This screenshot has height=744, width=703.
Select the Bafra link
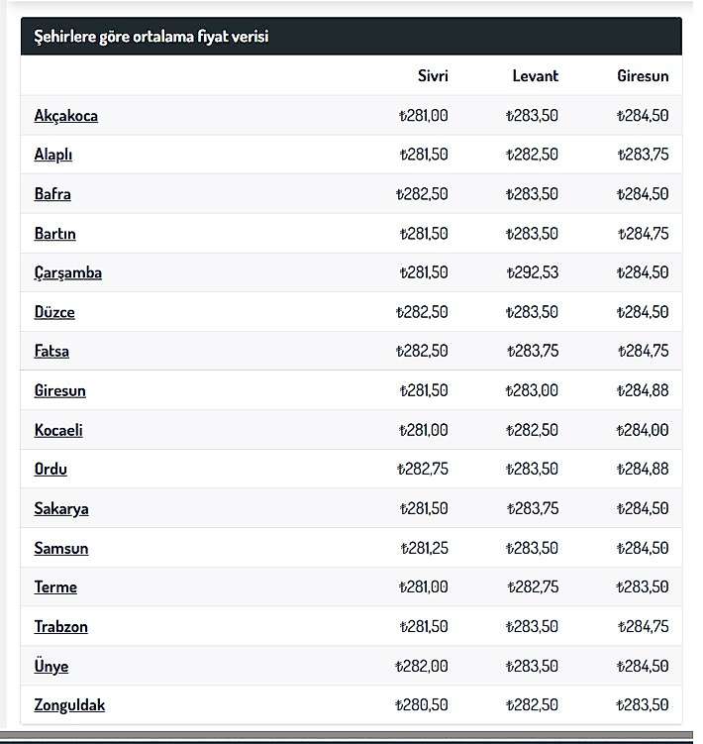(52, 194)
